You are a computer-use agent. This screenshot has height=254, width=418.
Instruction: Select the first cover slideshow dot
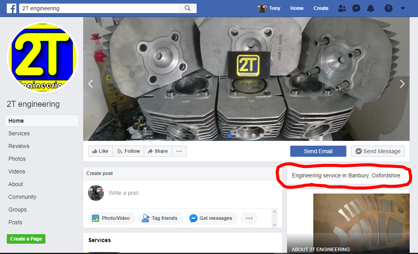tap(230, 135)
